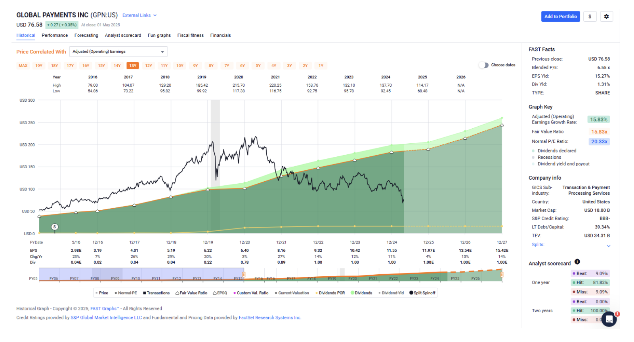Image resolution: width=634 pixels, height=342 pixels.
Task: Expand the Splits section chevron
Action: click(609, 246)
